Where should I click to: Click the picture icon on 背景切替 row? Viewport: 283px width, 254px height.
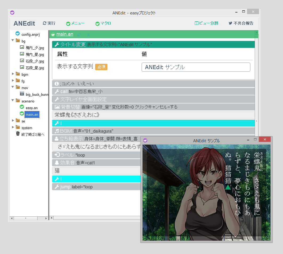coord(57,107)
